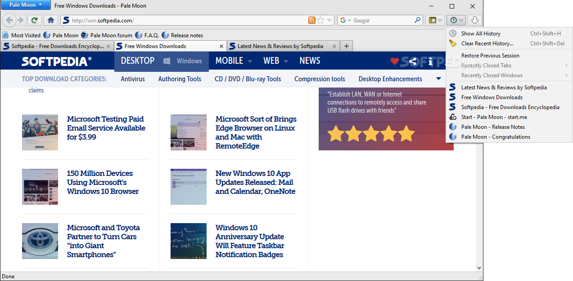Viewport: 573px width, 281px height.
Task: Click the page scrollbar down arrow
Action: tap(479, 268)
